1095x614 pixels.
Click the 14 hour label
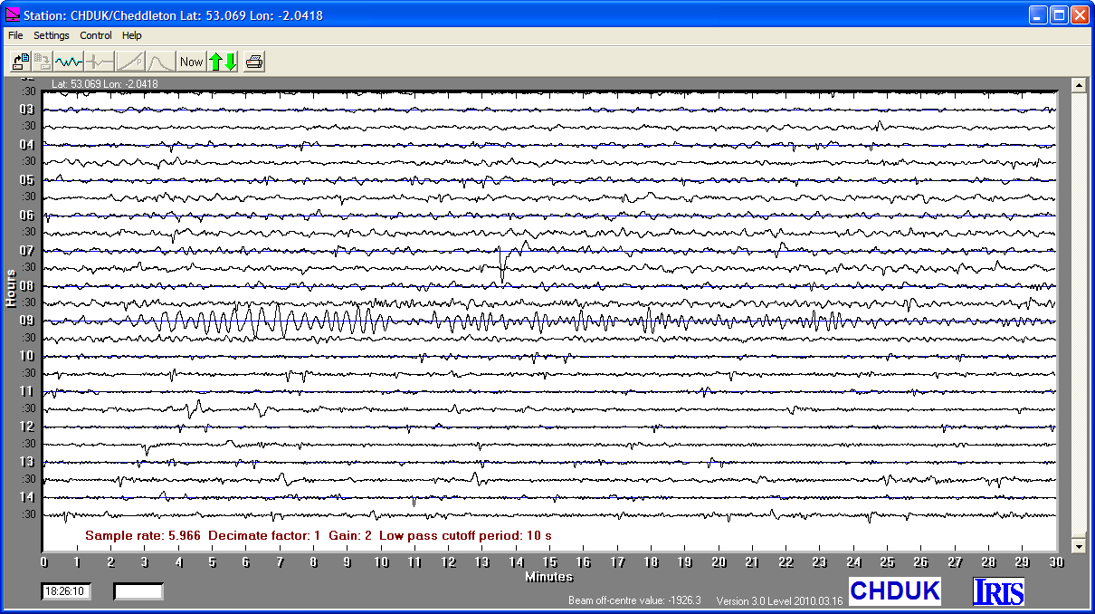point(26,497)
